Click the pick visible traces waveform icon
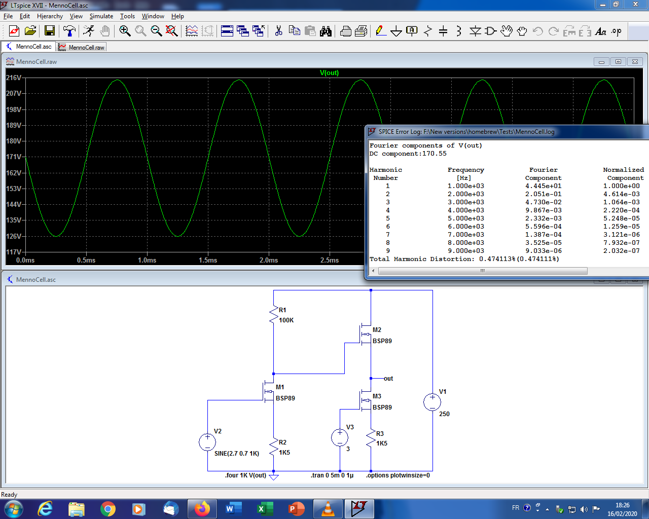649x519 pixels. [x=192, y=31]
